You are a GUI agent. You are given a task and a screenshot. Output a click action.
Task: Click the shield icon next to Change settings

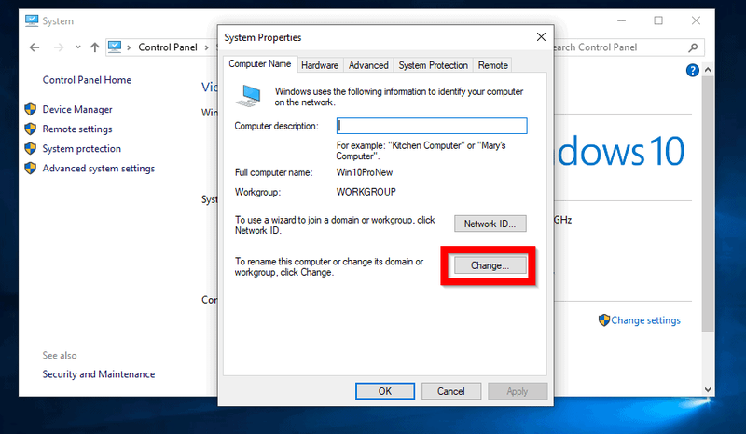coord(604,320)
